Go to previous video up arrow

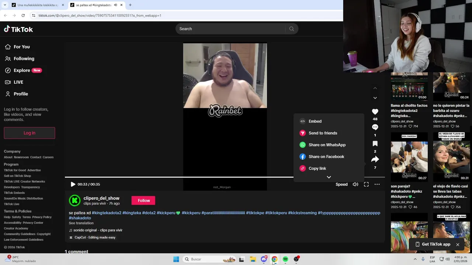click(x=375, y=88)
